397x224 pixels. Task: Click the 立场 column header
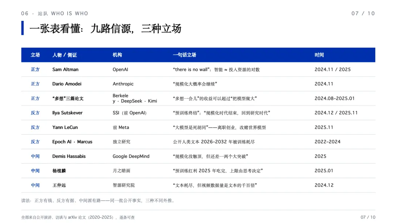pyautogui.click(x=35, y=55)
